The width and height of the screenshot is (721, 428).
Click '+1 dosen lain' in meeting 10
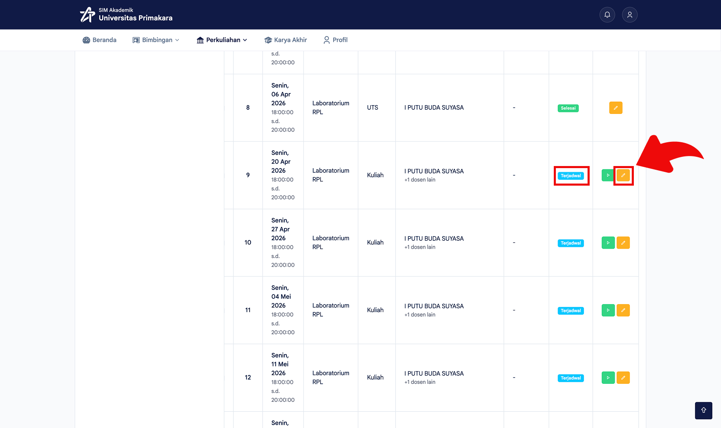point(420,247)
